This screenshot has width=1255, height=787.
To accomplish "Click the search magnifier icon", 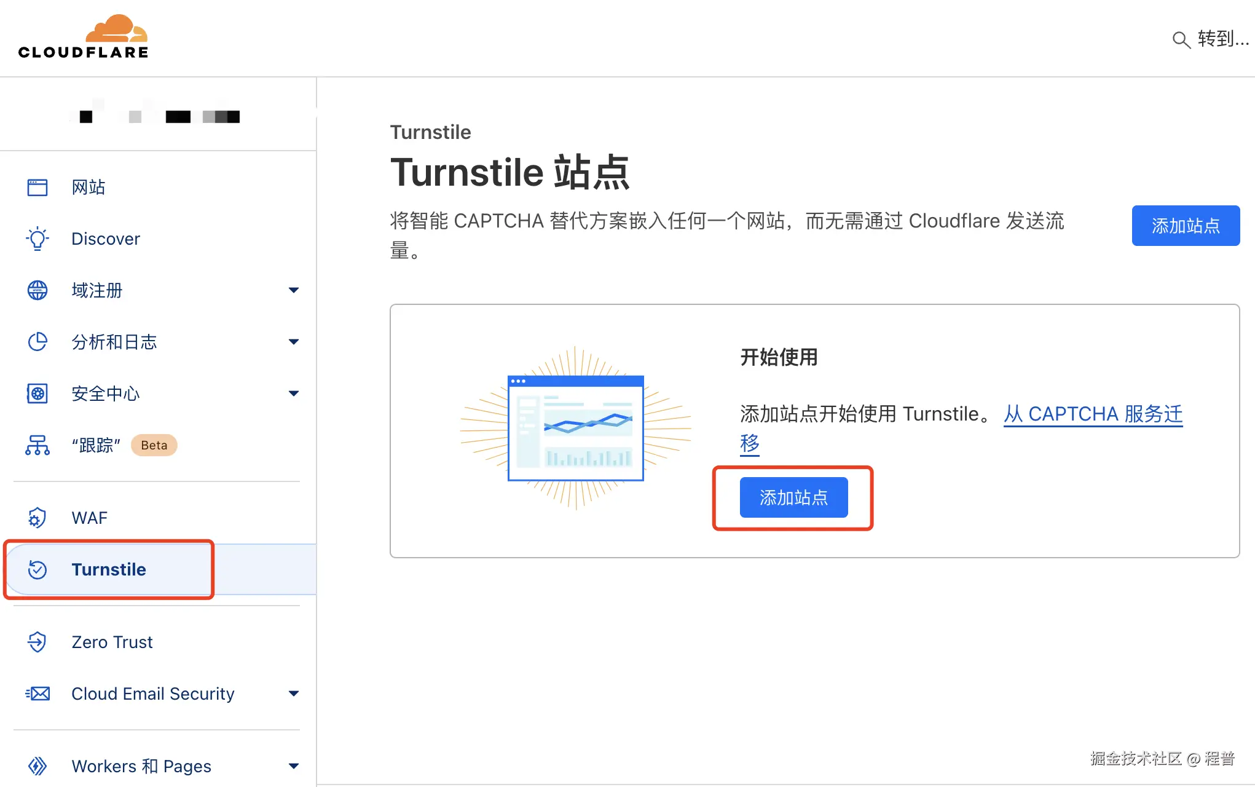I will click(1180, 40).
